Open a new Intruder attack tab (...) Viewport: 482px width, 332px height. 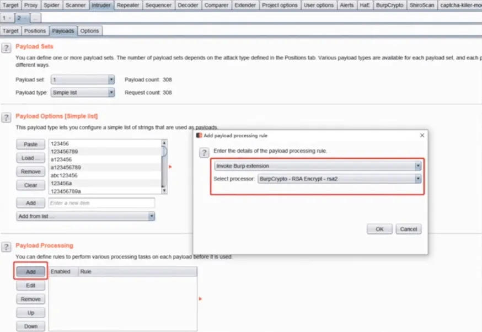pyautogui.click(x=35, y=18)
